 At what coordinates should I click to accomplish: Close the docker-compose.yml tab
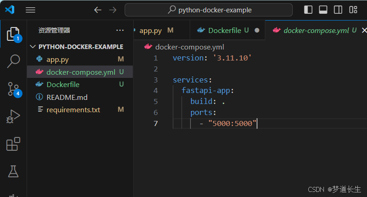point(364,30)
